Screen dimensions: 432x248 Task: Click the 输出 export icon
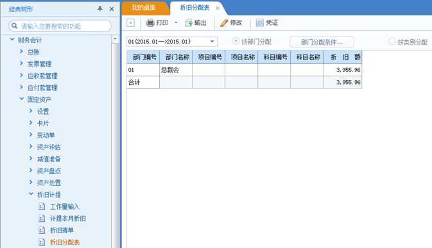[x=189, y=23]
